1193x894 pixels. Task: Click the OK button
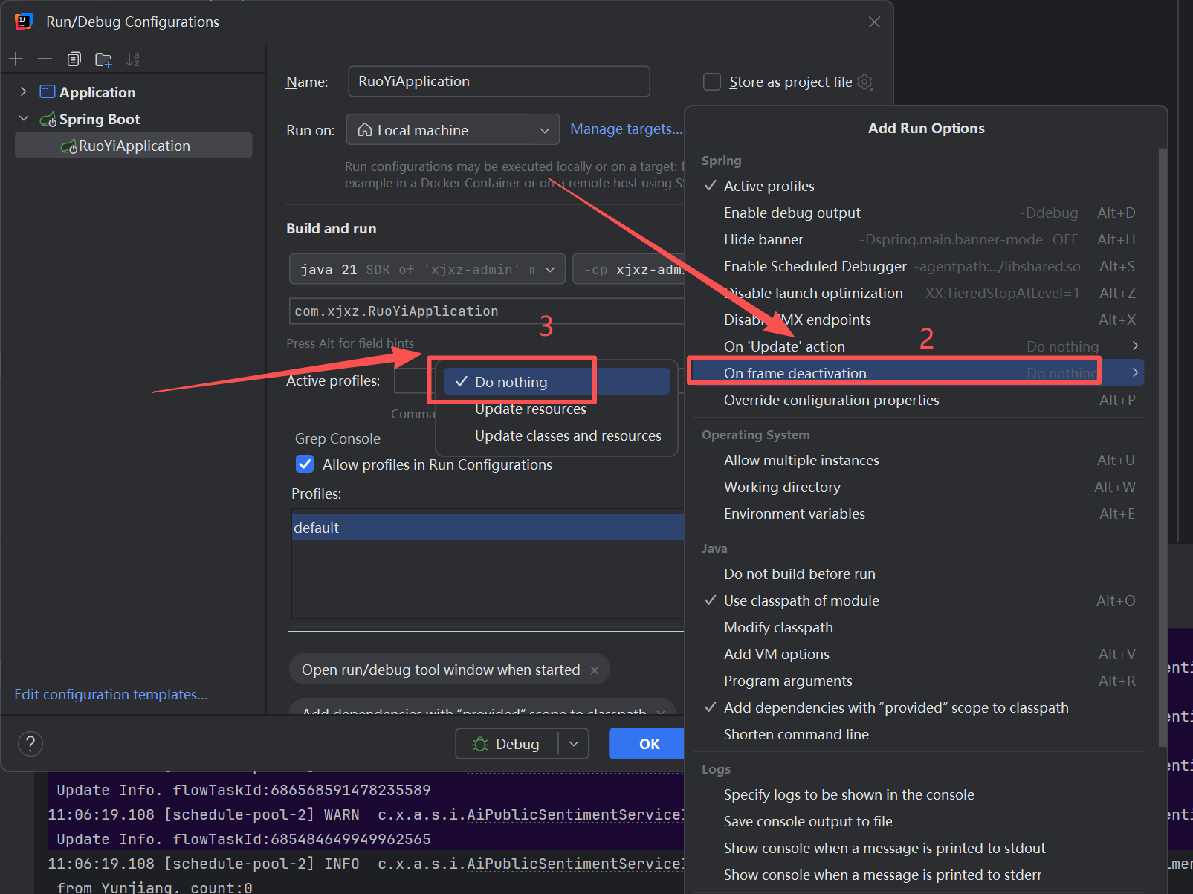point(647,744)
